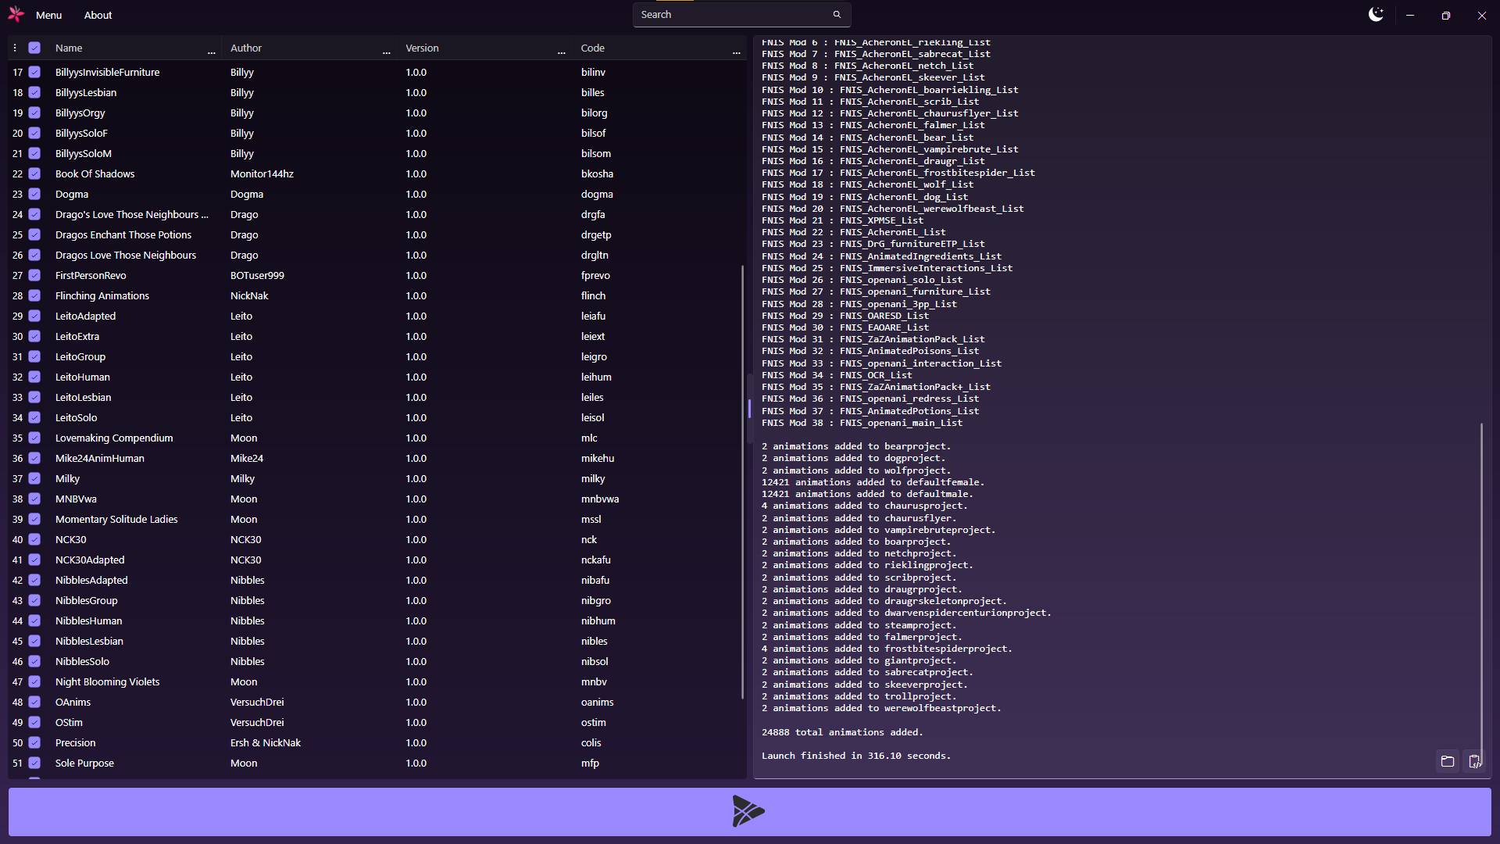Open the Author column options ellipsis

point(386,52)
